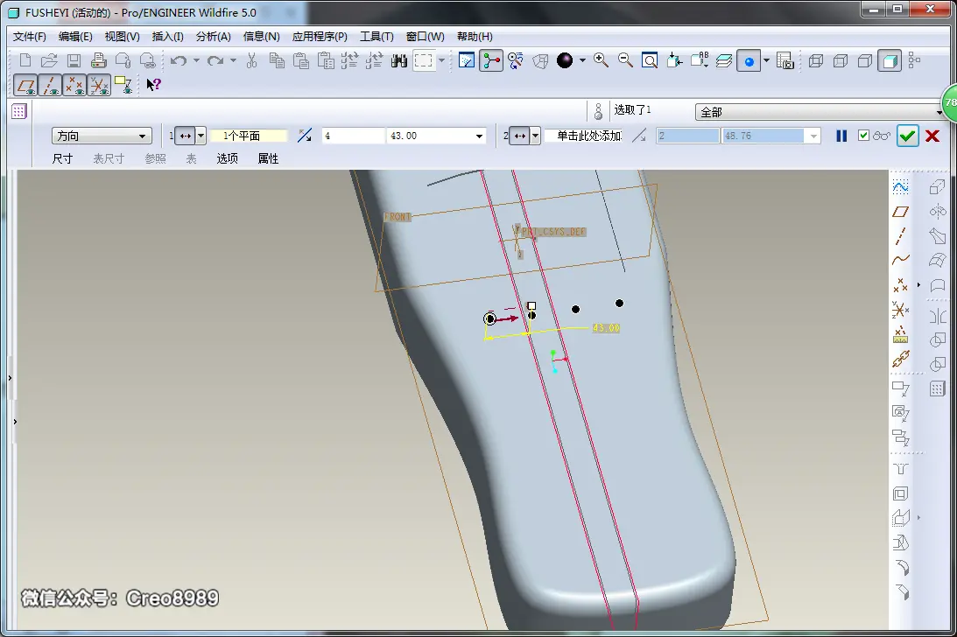Image resolution: width=957 pixels, height=637 pixels.
Task: Click the black shading sphere color icon
Action: [565, 60]
